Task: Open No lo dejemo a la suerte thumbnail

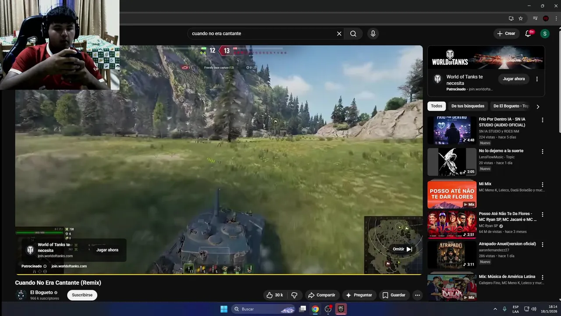Action: (x=452, y=162)
